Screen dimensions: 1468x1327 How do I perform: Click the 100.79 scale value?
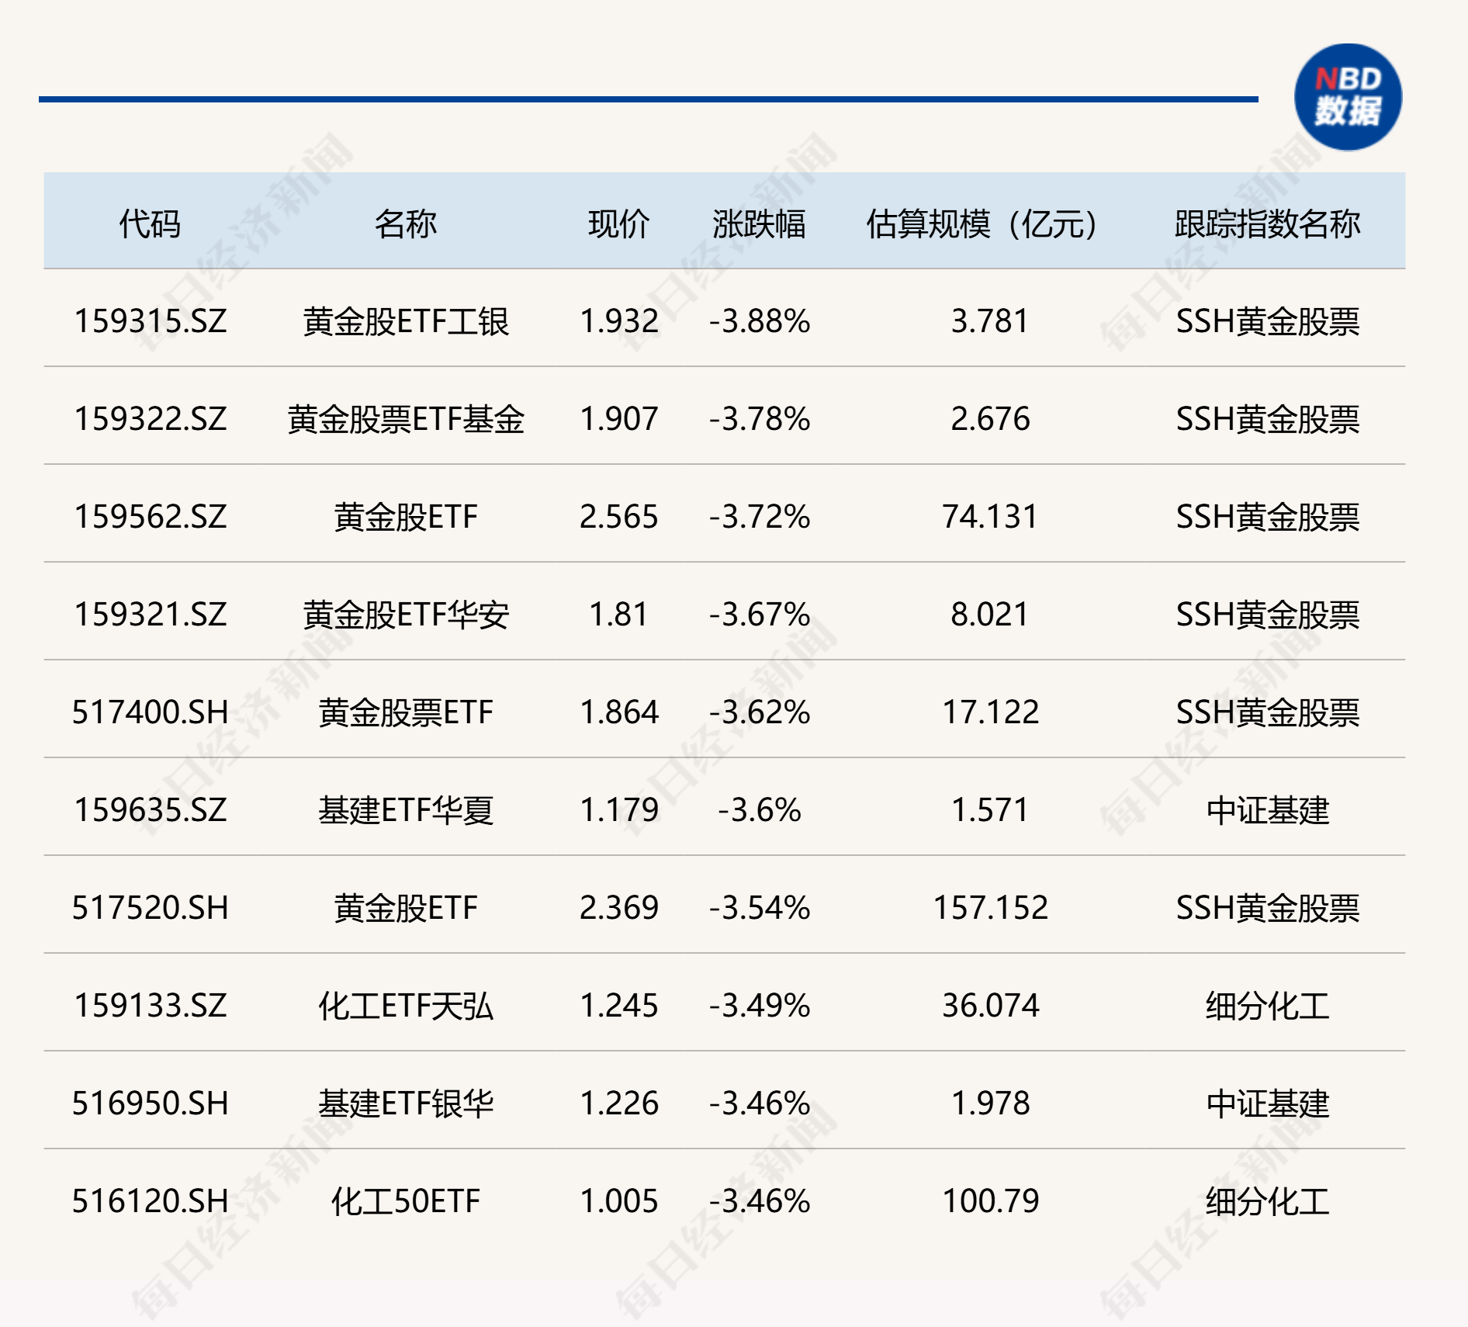coord(990,1201)
